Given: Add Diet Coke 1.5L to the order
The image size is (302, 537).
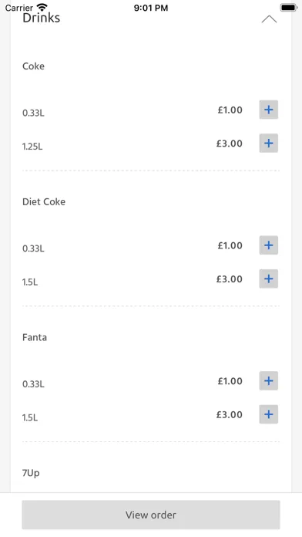Looking at the screenshot, I should pos(268,279).
